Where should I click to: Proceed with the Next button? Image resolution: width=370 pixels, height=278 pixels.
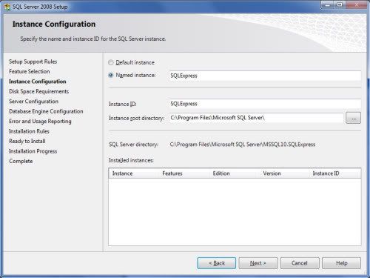click(x=258, y=263)
